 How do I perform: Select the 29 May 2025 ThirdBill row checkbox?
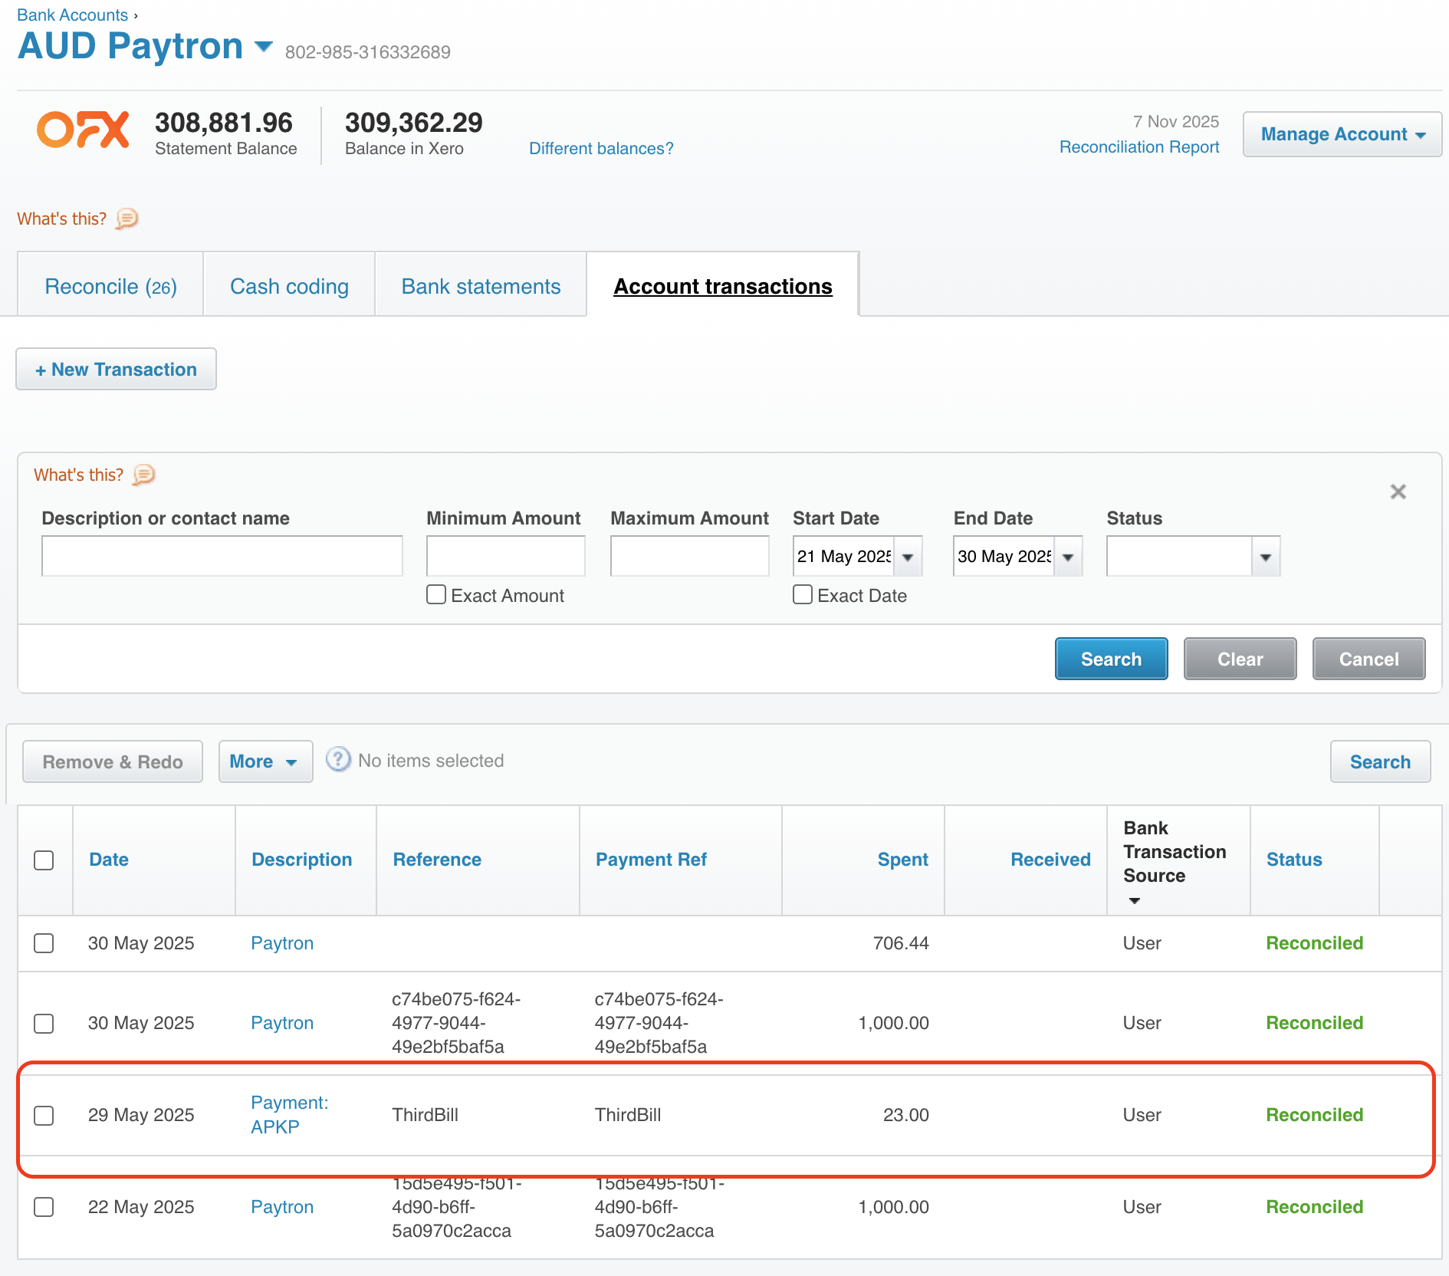point(44,1115)
